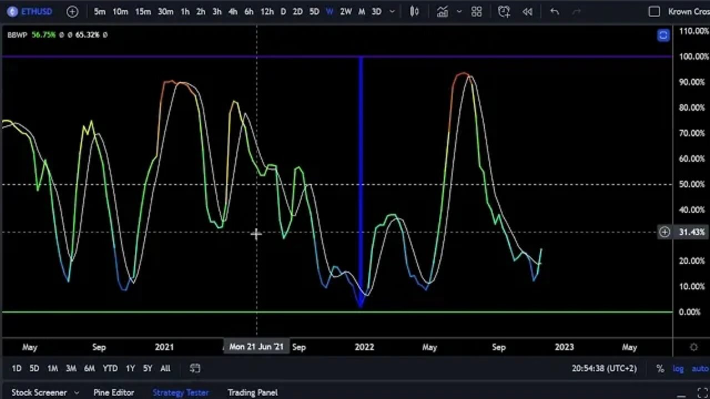Viewport: 710px width, 399px height.
Task: Open indicator templates grid
Action: pyautogui.click(x=476, y=11)
